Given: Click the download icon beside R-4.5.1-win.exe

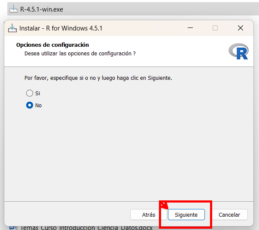Looking at the screenshot, I should (x=14, y=9).
